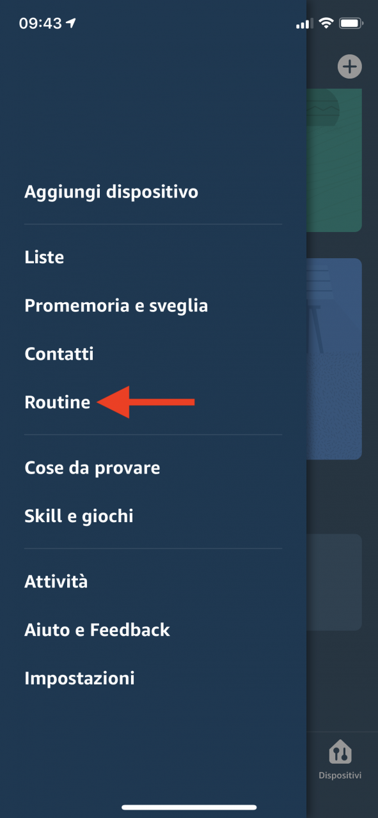The width and height of the screenshot is (378, 818).
Task: Open the Liste menu item
Action: point(44,258)
